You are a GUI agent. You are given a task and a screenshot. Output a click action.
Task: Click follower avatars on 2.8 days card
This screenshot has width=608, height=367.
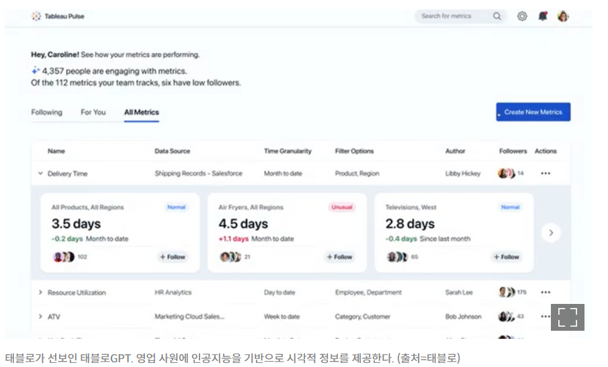point(397,257)
